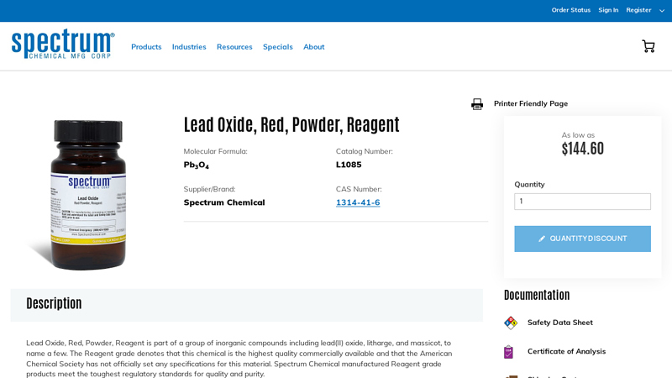Click the Sign In link
Screen dimensions: 672x378
tap(608, 10)
